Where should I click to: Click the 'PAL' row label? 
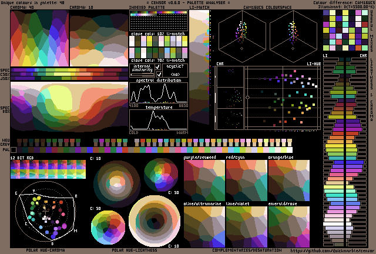point(6,150)
